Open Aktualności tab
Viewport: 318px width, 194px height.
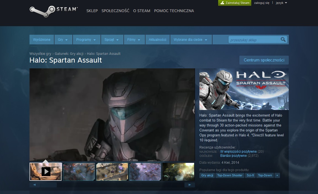coord(157,39)
